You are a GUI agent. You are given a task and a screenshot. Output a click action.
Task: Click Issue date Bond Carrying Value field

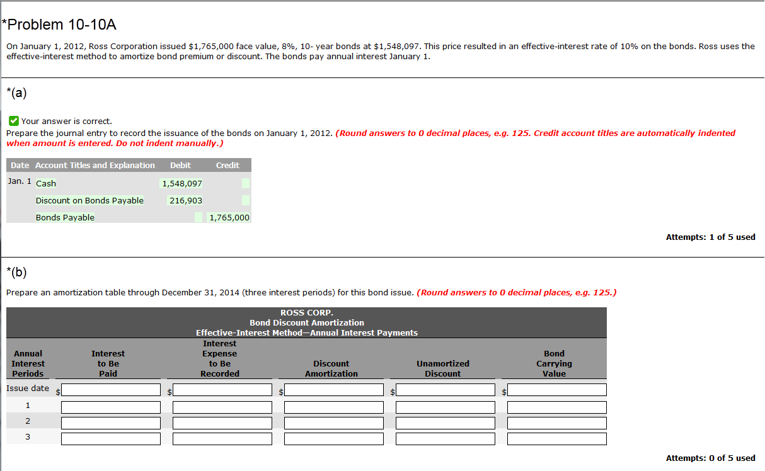tap(557, 390)
